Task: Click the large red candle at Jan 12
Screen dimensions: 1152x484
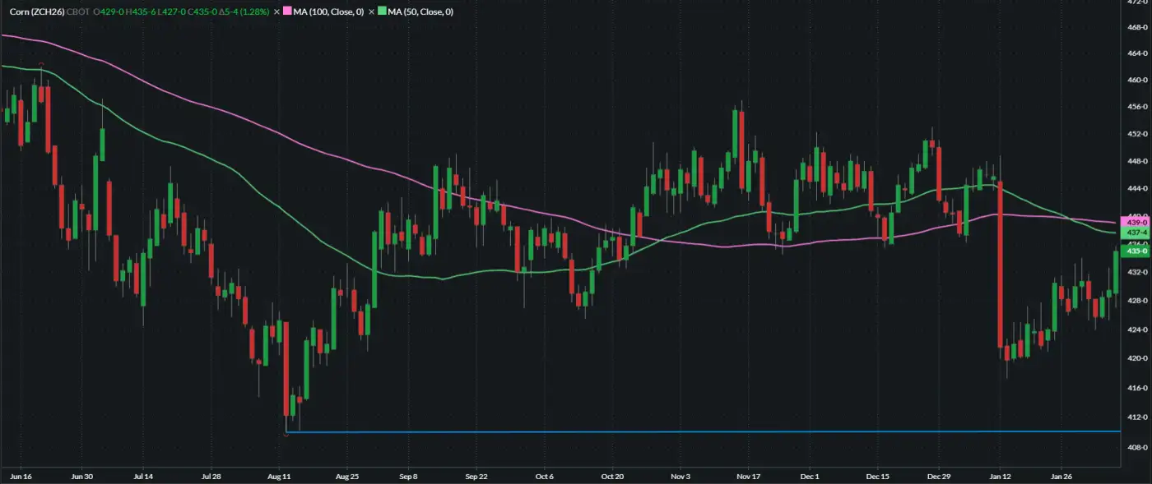Action: point(1000,263)
